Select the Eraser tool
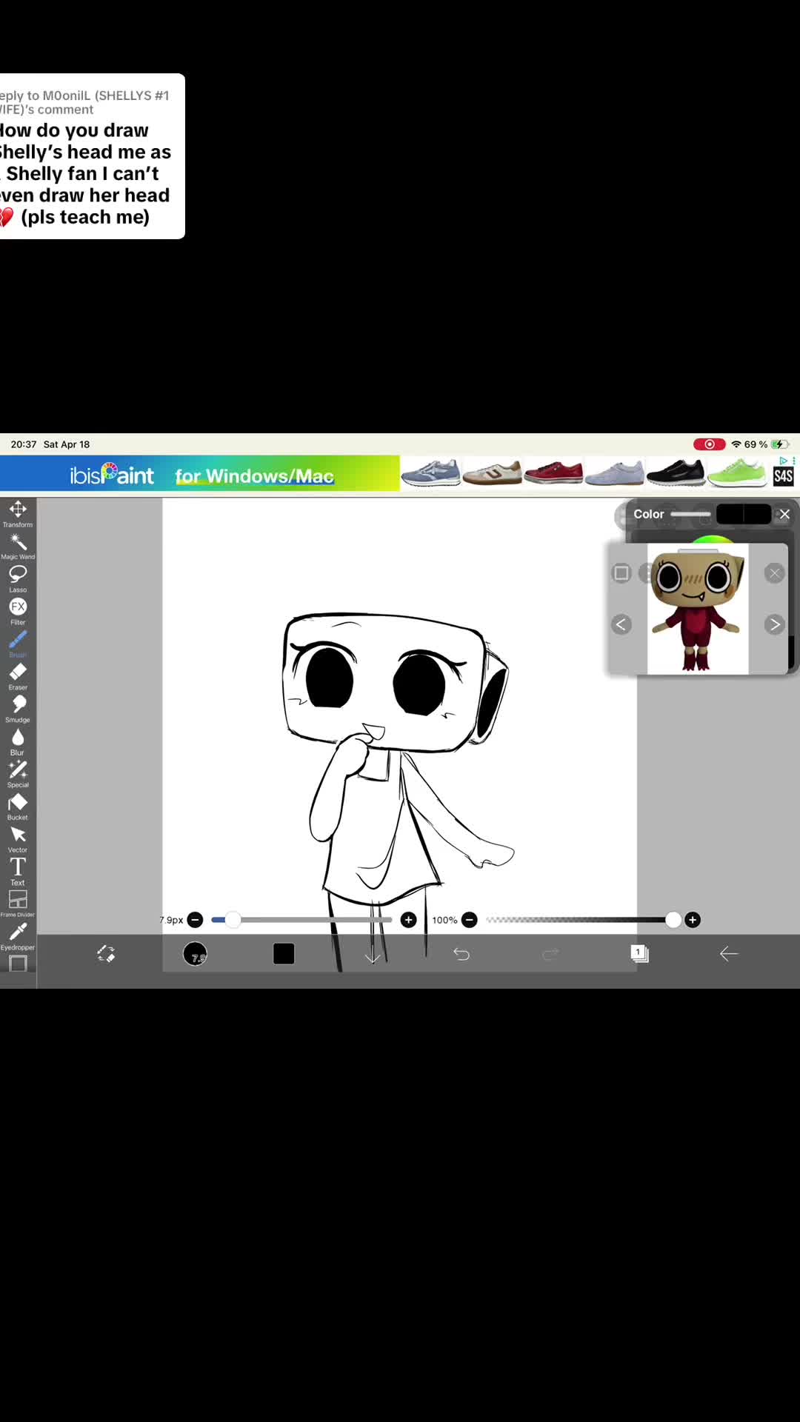 [18, 676]
